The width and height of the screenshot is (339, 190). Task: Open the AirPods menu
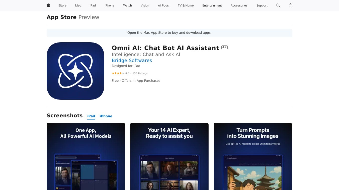163,5
